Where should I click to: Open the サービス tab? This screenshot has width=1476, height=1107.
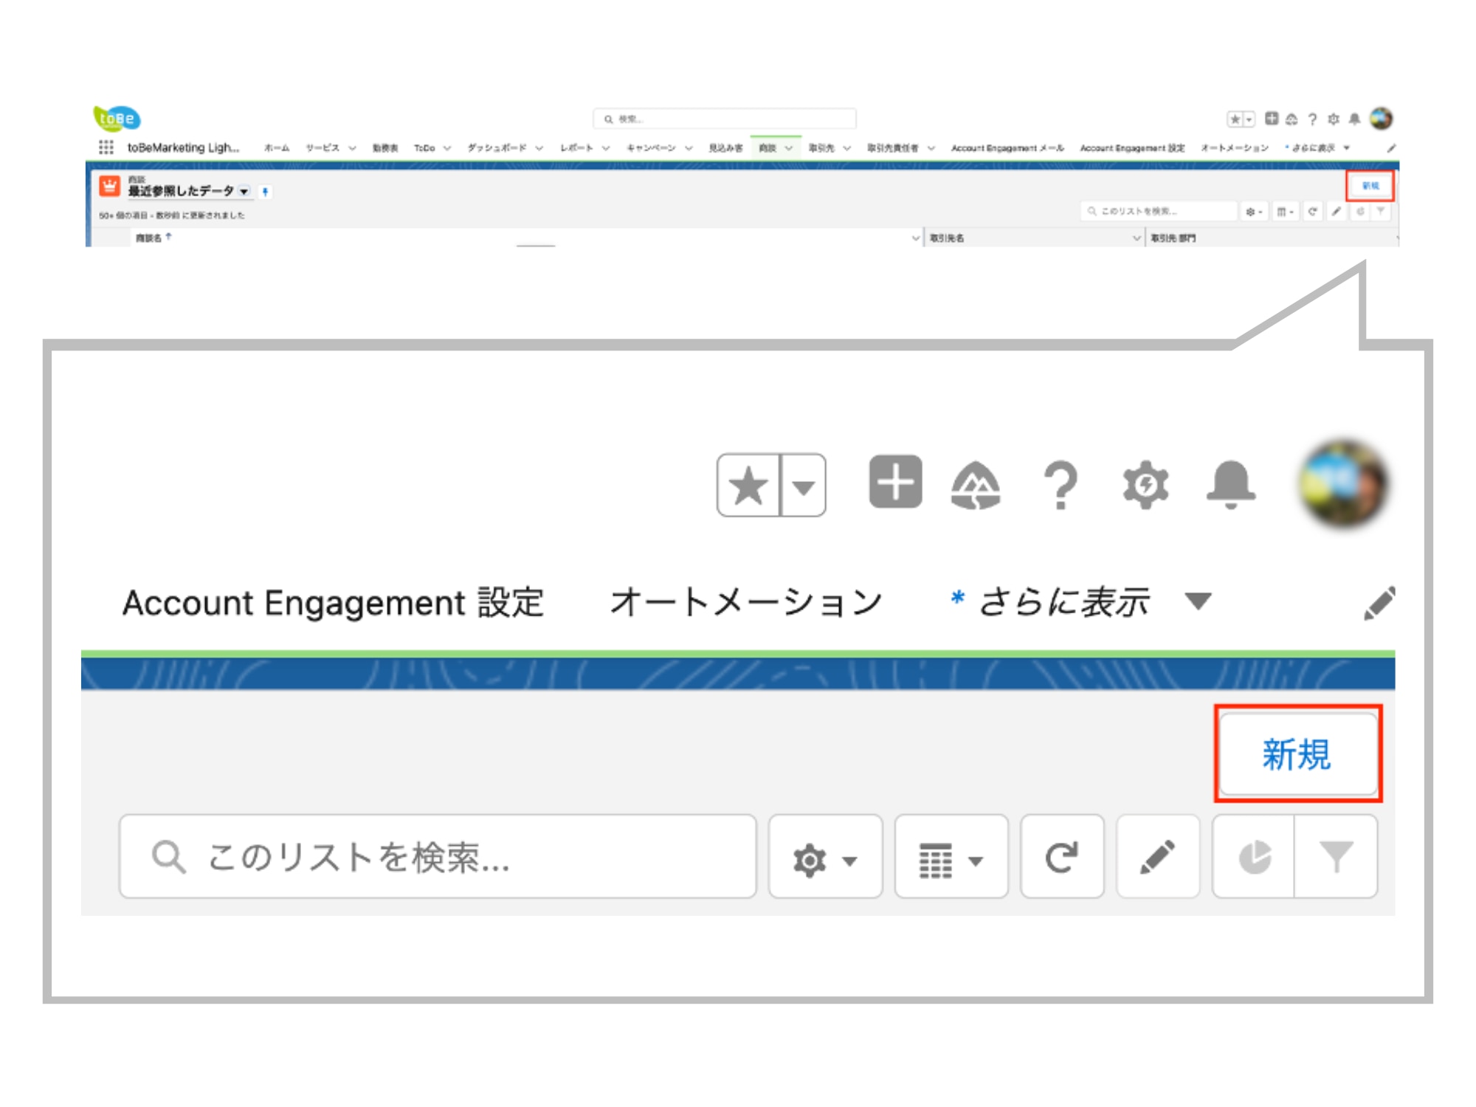tap(323, 148)
